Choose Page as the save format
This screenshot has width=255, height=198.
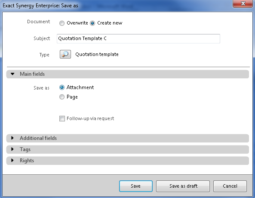click(x=62, y=97)
